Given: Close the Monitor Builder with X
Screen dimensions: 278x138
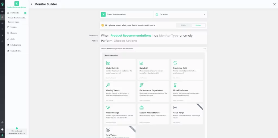Looking at the screenshot, I should click(274, 4).
